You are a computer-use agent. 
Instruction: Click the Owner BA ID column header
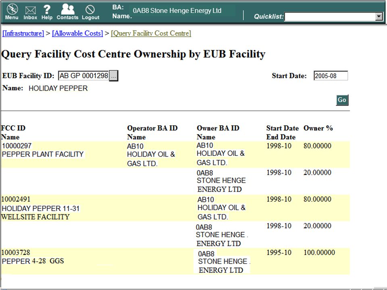coord(218,128)
